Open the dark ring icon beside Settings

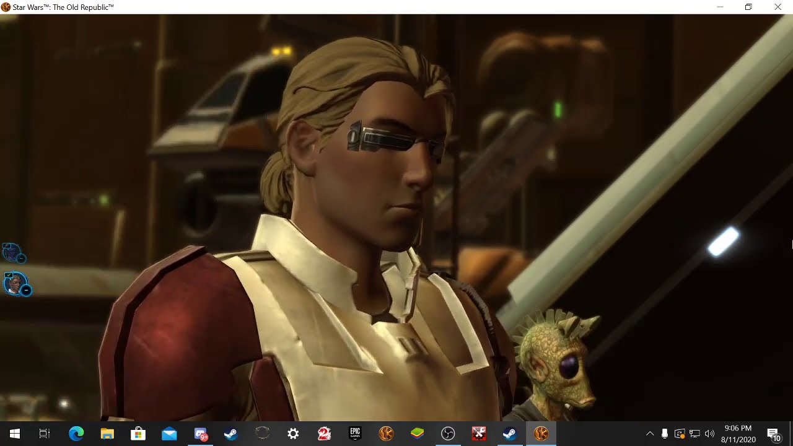tap(262, 434)
